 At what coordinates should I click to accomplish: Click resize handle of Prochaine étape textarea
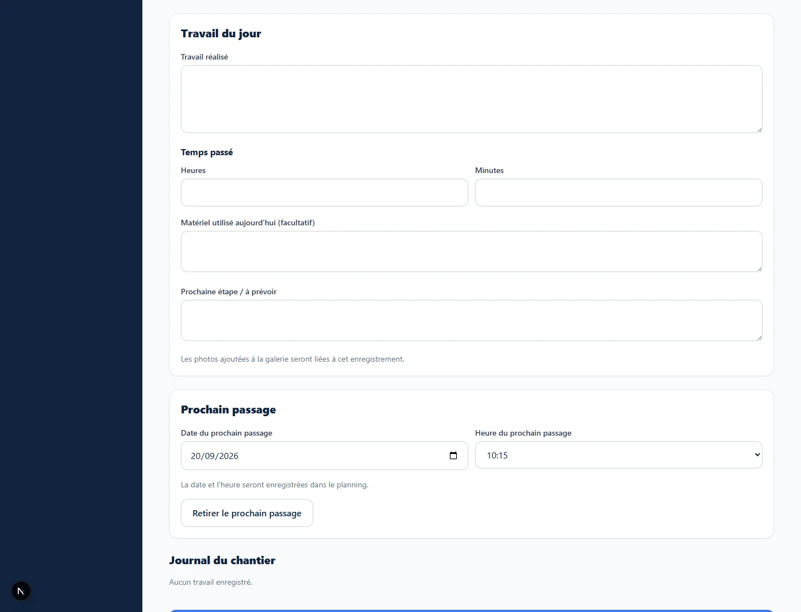pos(759,337)
